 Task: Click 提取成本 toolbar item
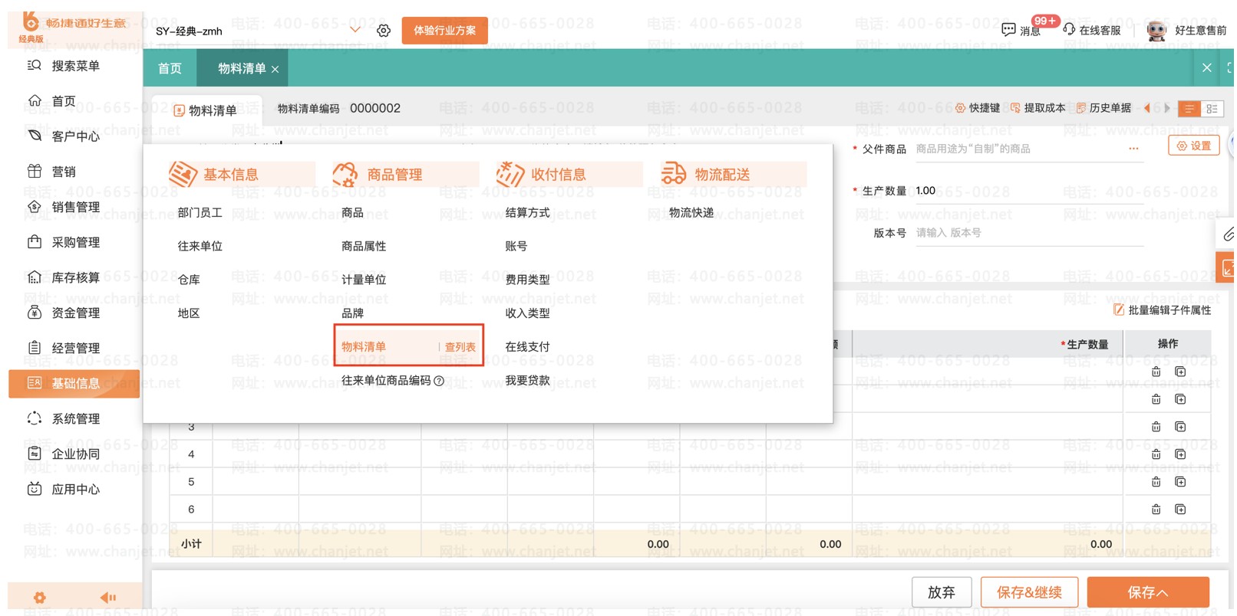pyautogui.click(x=1037, y=108)
